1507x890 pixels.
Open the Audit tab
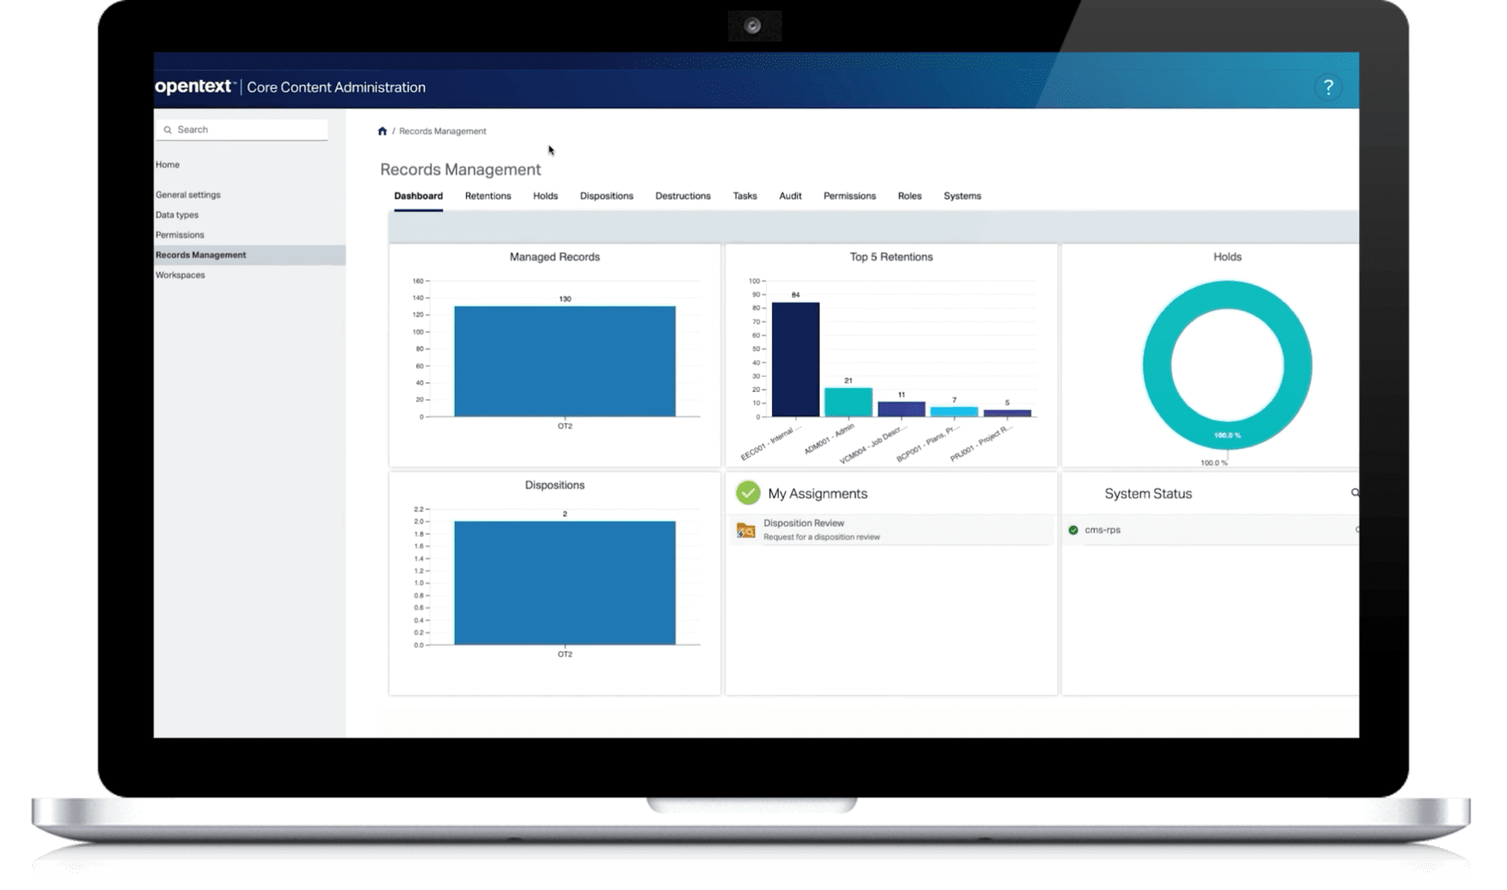(790, 196)
